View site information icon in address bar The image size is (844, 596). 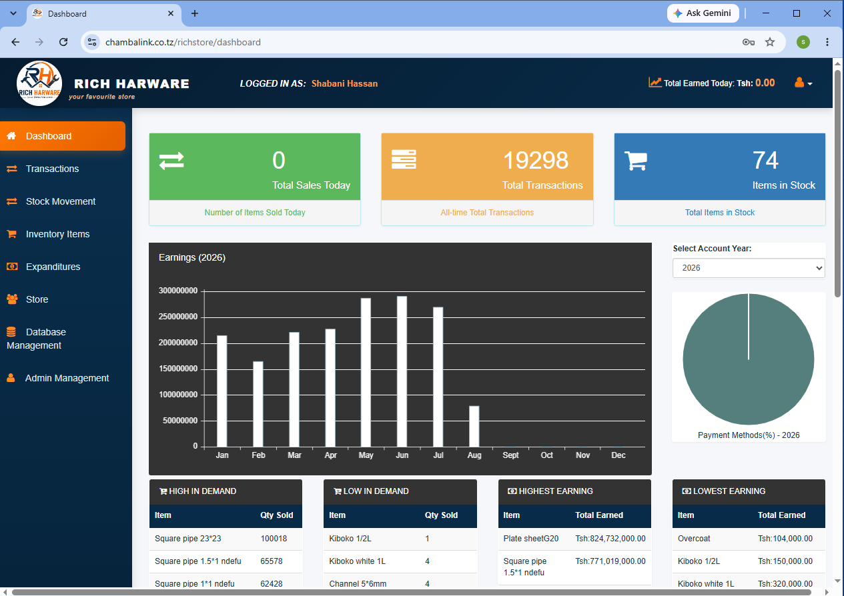93,42
